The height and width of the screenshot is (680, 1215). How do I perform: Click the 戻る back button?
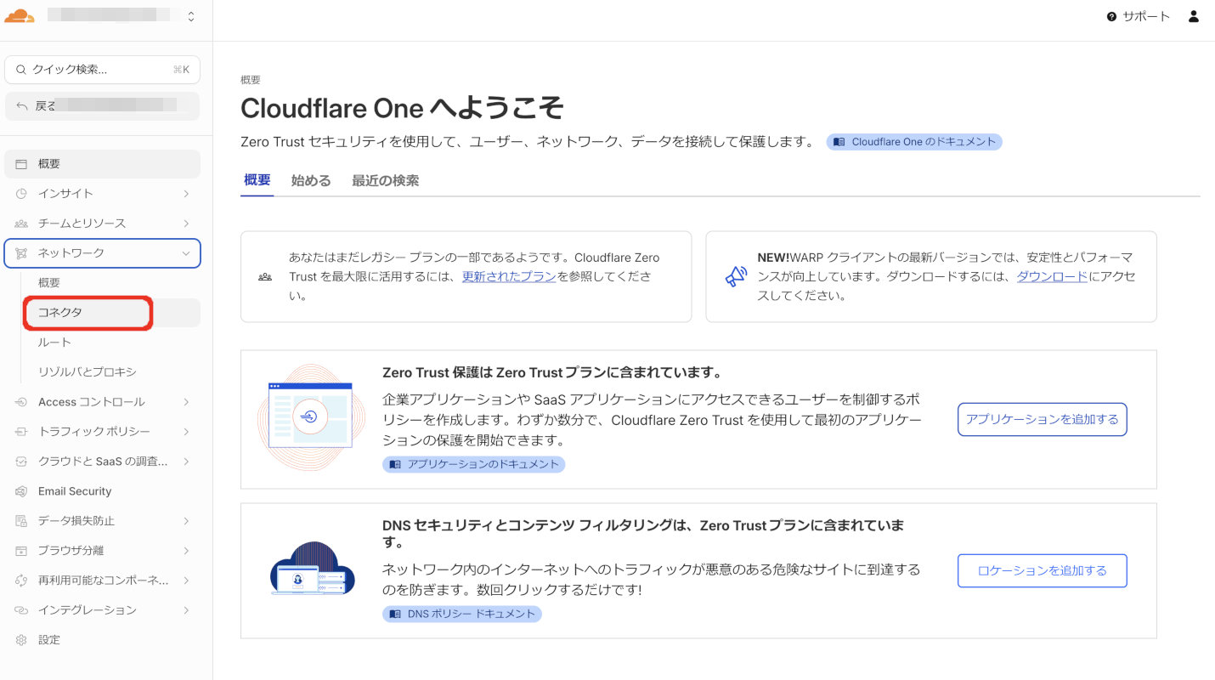point(102,106)
